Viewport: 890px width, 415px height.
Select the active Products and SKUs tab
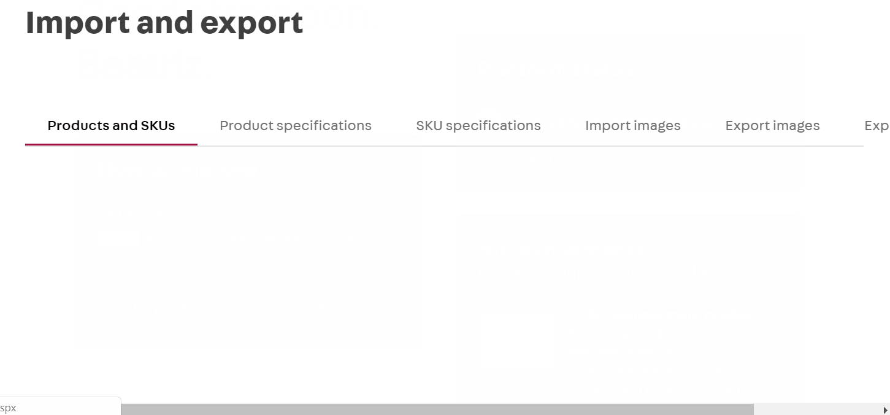point(111,125)
